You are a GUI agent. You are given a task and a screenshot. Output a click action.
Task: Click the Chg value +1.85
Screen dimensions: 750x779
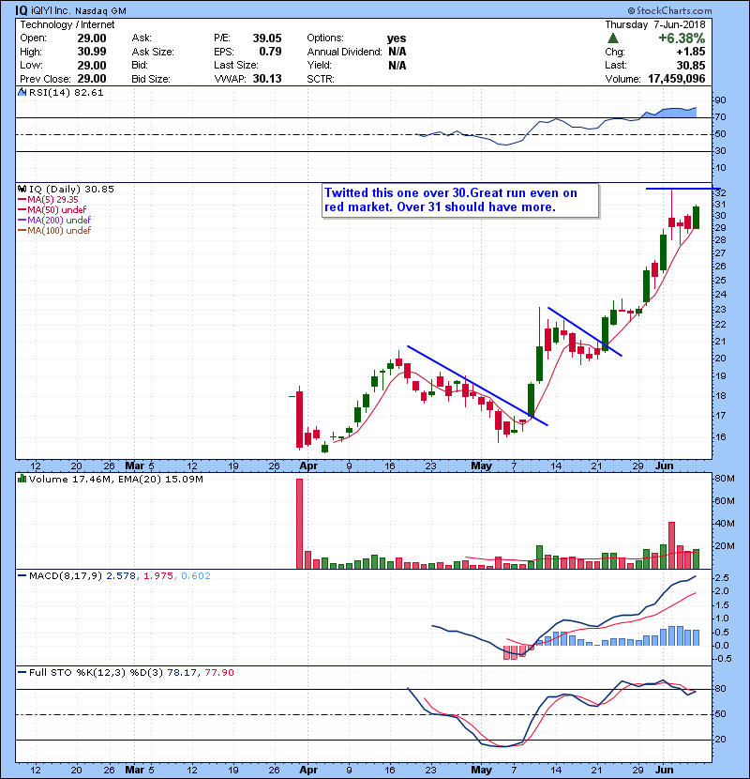click(691, 52)
